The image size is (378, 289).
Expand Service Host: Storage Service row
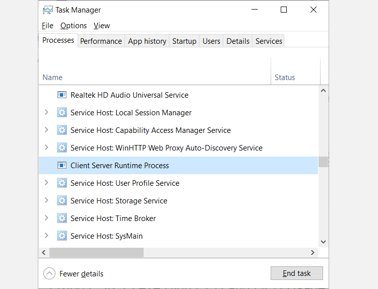tap(46, 200)
